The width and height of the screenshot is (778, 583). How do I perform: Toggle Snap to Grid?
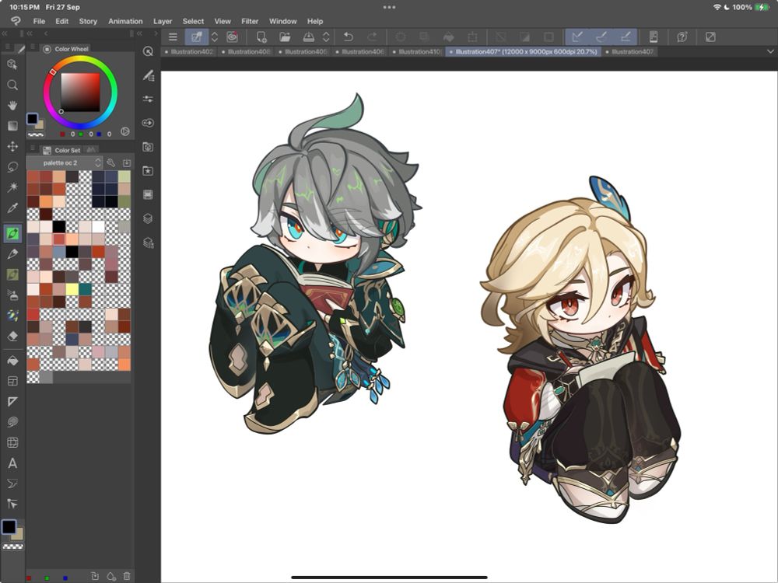pos(626,37)
